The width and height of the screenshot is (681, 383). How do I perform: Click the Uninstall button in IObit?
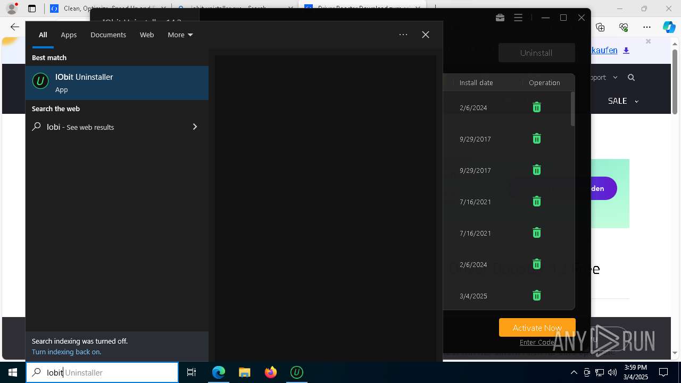[x=536, y=53]
